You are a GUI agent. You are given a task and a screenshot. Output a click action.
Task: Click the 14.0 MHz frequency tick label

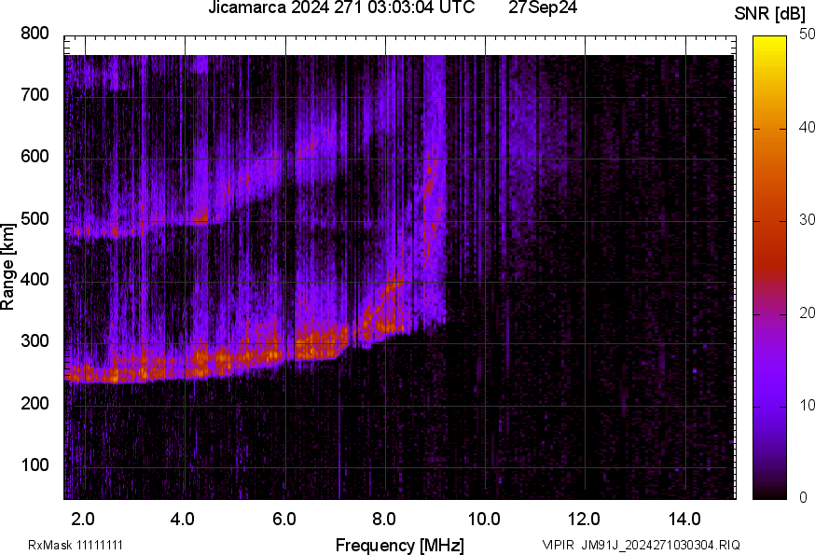684,519
